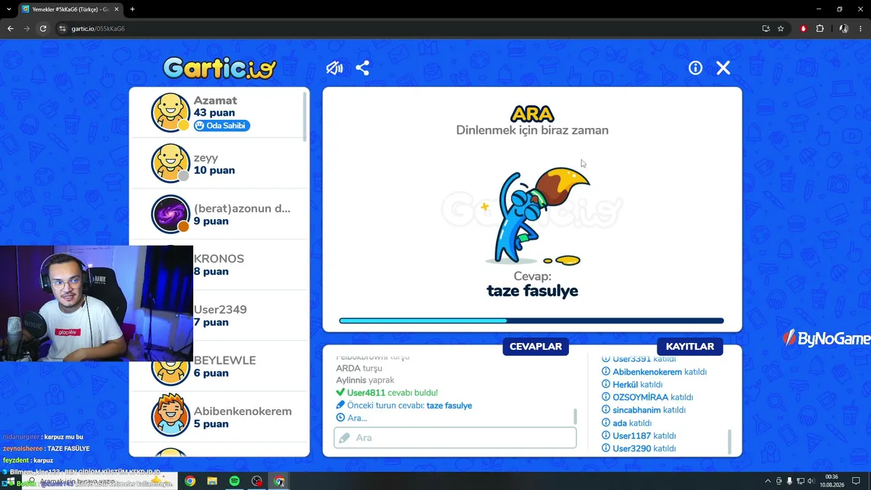Open the browser profile avatar

pyautogui.click(x=844, y=29)
